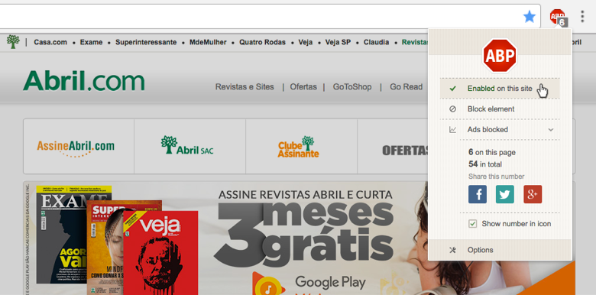Open Revistas e Sites navigation item
This screenshot has width=596, height=295.
pos(245,86)
